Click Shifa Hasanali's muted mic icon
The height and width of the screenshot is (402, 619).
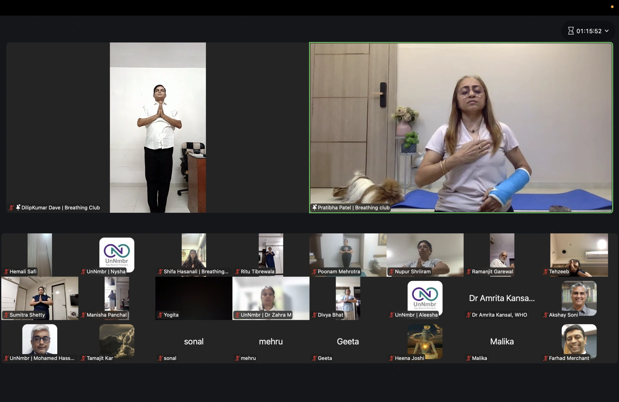tap(160, 272)
